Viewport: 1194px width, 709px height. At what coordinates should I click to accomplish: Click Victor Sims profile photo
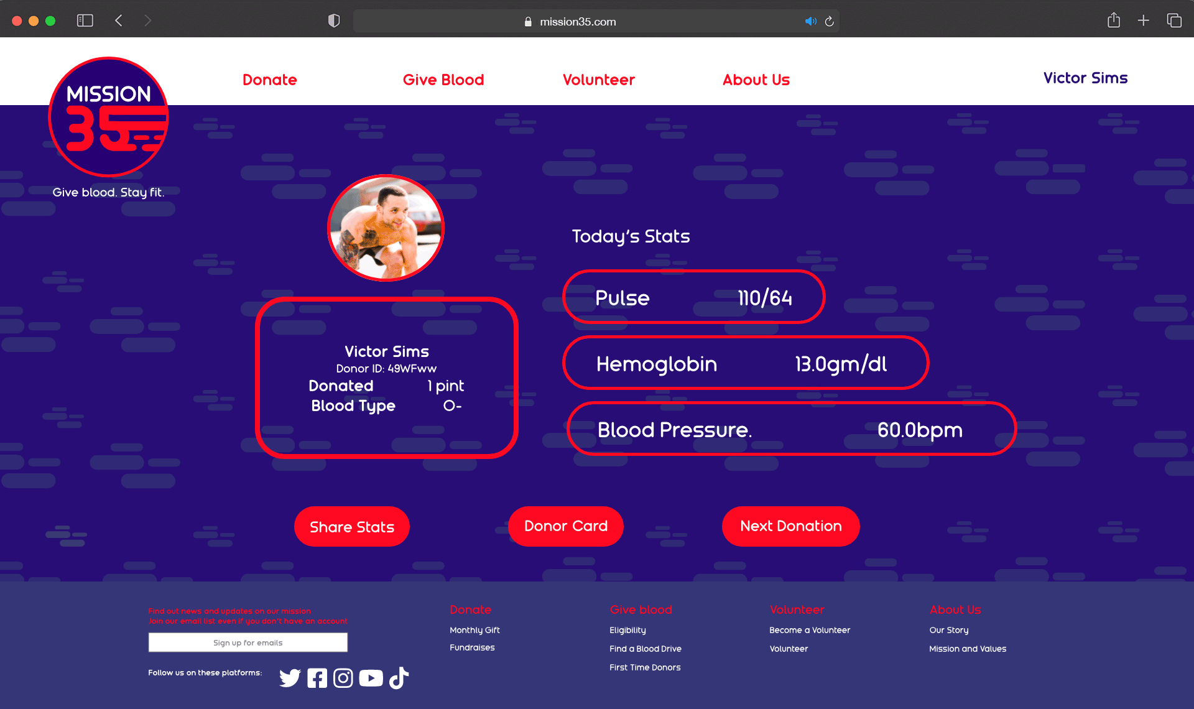click(386, 228)
